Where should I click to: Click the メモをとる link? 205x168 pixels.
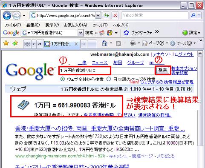tap(166, 156)
